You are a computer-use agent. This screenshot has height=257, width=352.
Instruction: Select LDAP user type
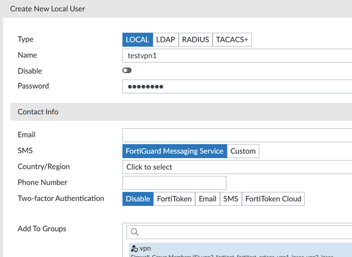pos(166,39)
